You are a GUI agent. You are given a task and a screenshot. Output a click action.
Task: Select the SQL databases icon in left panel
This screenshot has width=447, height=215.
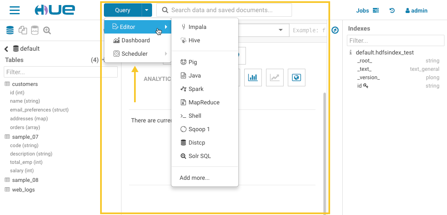pyautogui.click(x=10, y=30)
